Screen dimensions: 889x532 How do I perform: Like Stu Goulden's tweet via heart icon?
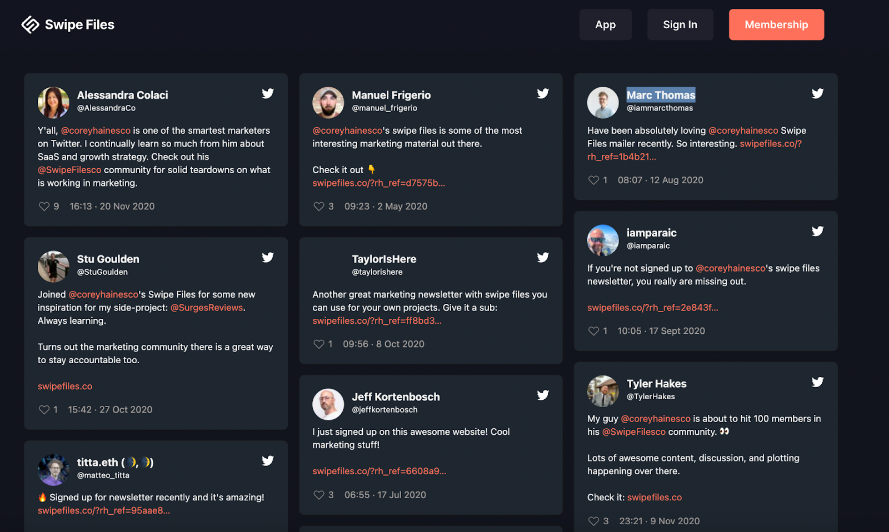44,410
